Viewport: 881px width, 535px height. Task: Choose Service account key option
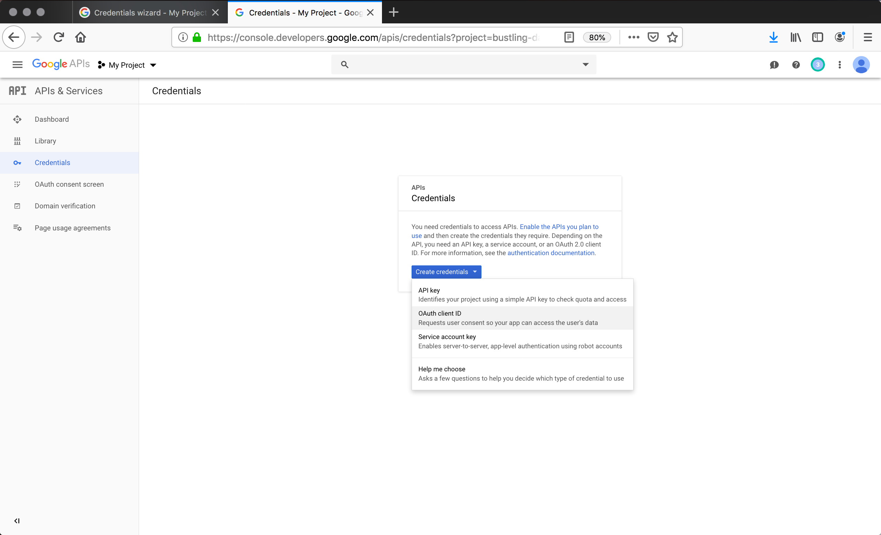(522, 341)
